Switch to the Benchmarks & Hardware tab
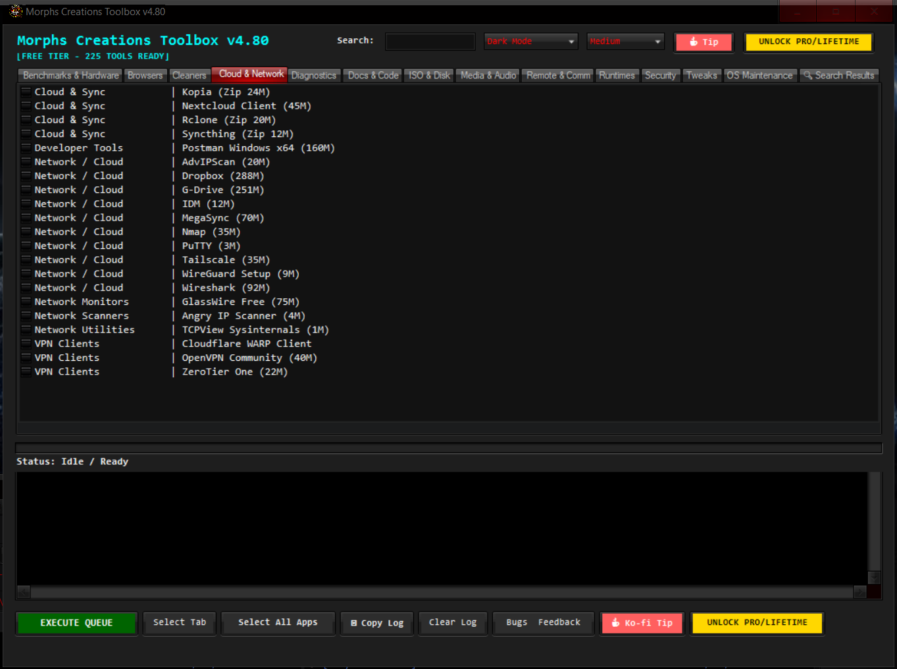The height and width of the screenshot is (669, 897). tap(71, 76)
